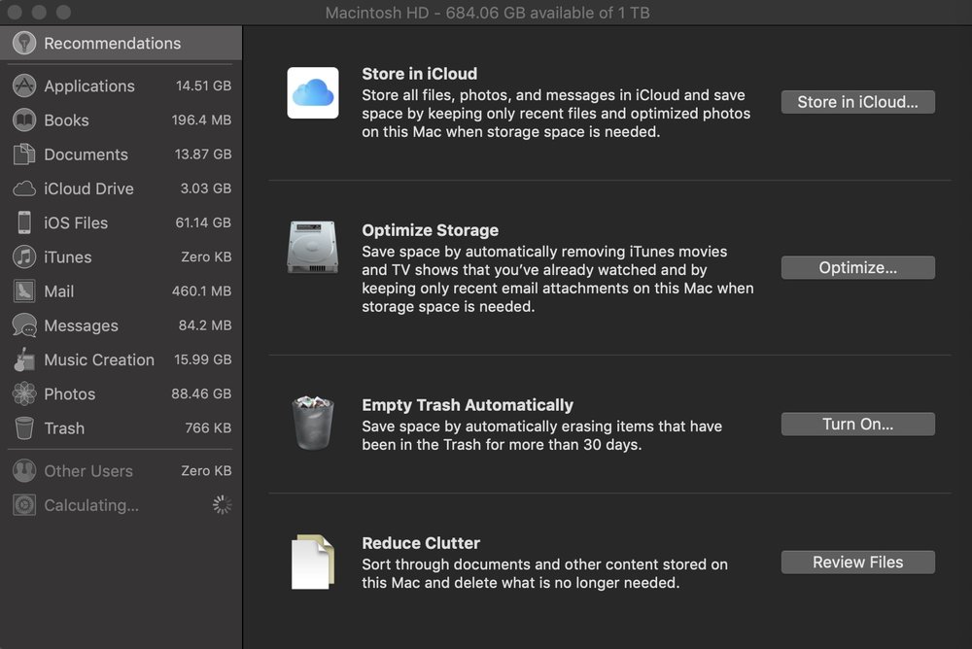Click the loading spinner next to Calculating
The image size is (972, 649).
coord(222,505)
